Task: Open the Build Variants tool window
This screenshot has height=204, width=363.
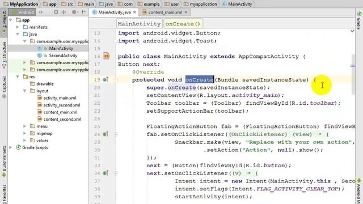Action: 4,161
